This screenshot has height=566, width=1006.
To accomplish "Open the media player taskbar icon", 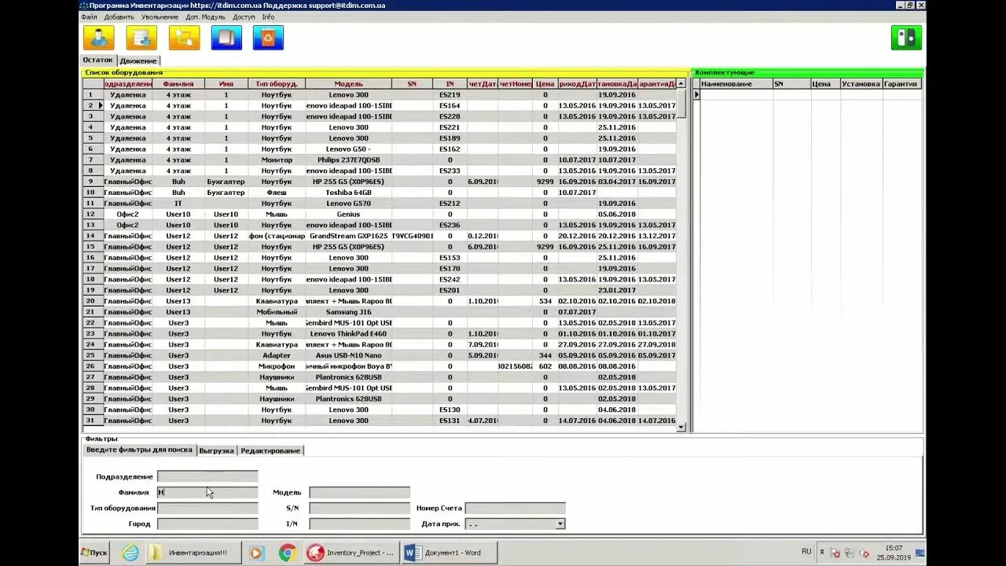I will point(255,553).
